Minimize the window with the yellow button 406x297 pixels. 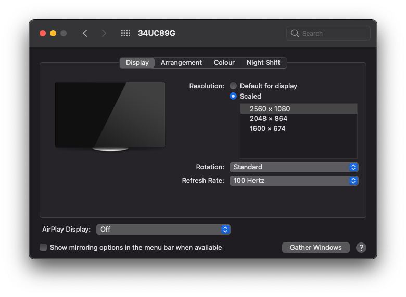[x=53, y=33]
